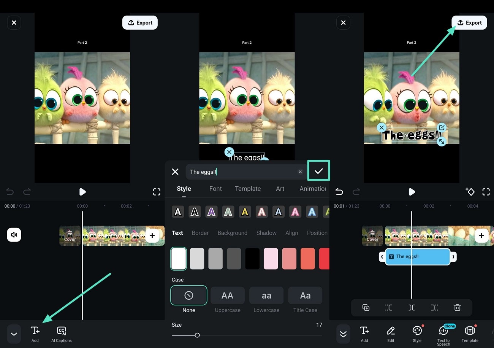Click Export in the left panel

140,23
